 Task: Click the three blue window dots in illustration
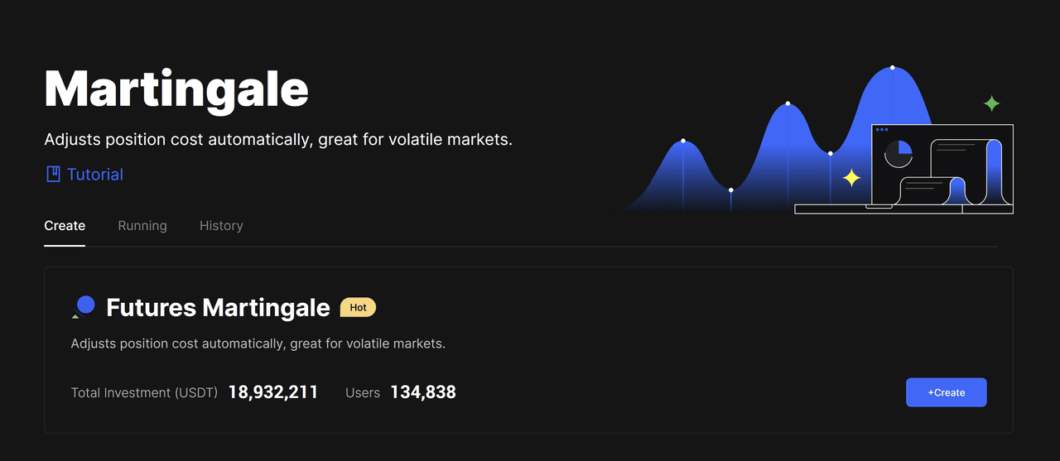(881, 130)
